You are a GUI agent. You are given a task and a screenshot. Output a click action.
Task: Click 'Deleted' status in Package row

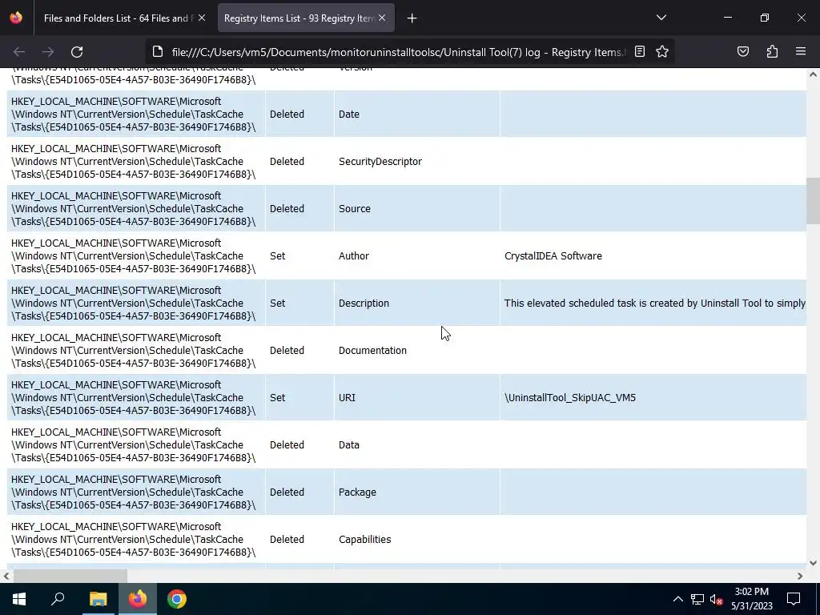tap(287, 492)
